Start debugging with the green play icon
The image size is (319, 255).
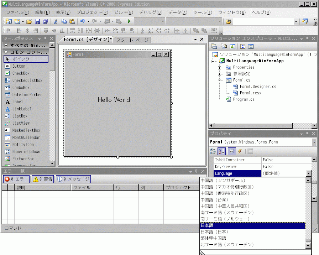(129, 21)
